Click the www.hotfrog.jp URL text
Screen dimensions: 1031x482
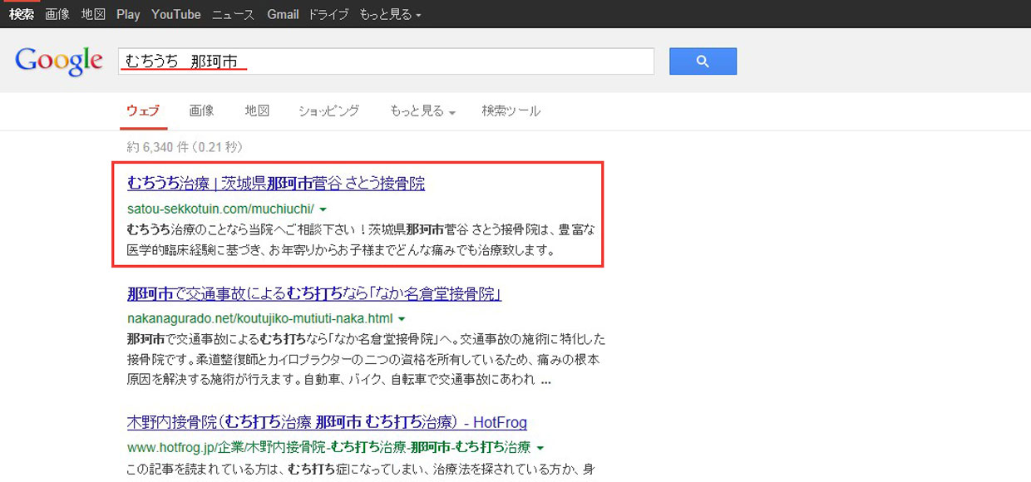pyautogui.click(x=329, y=447)
